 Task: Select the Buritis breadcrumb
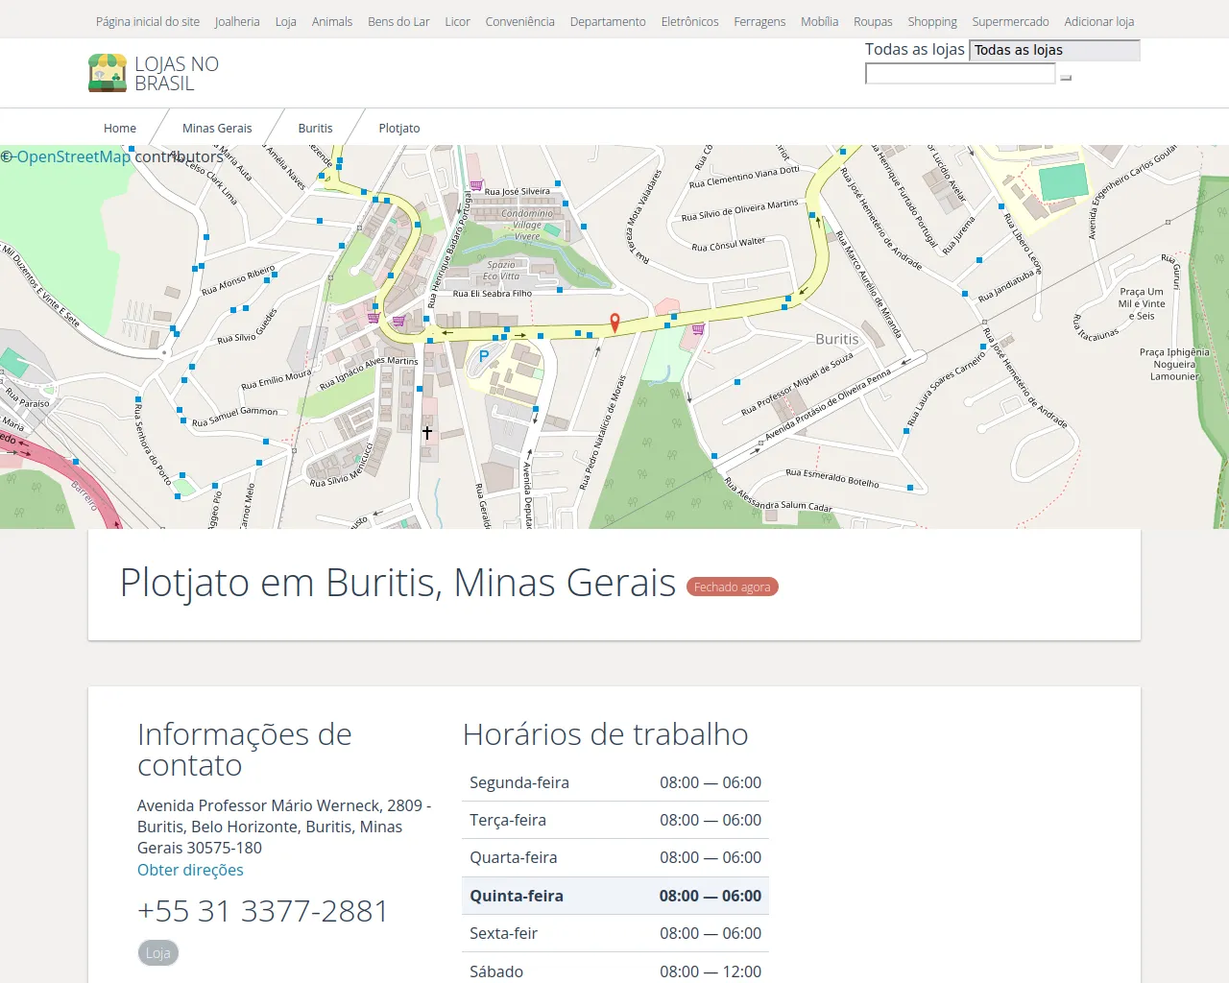315,128
